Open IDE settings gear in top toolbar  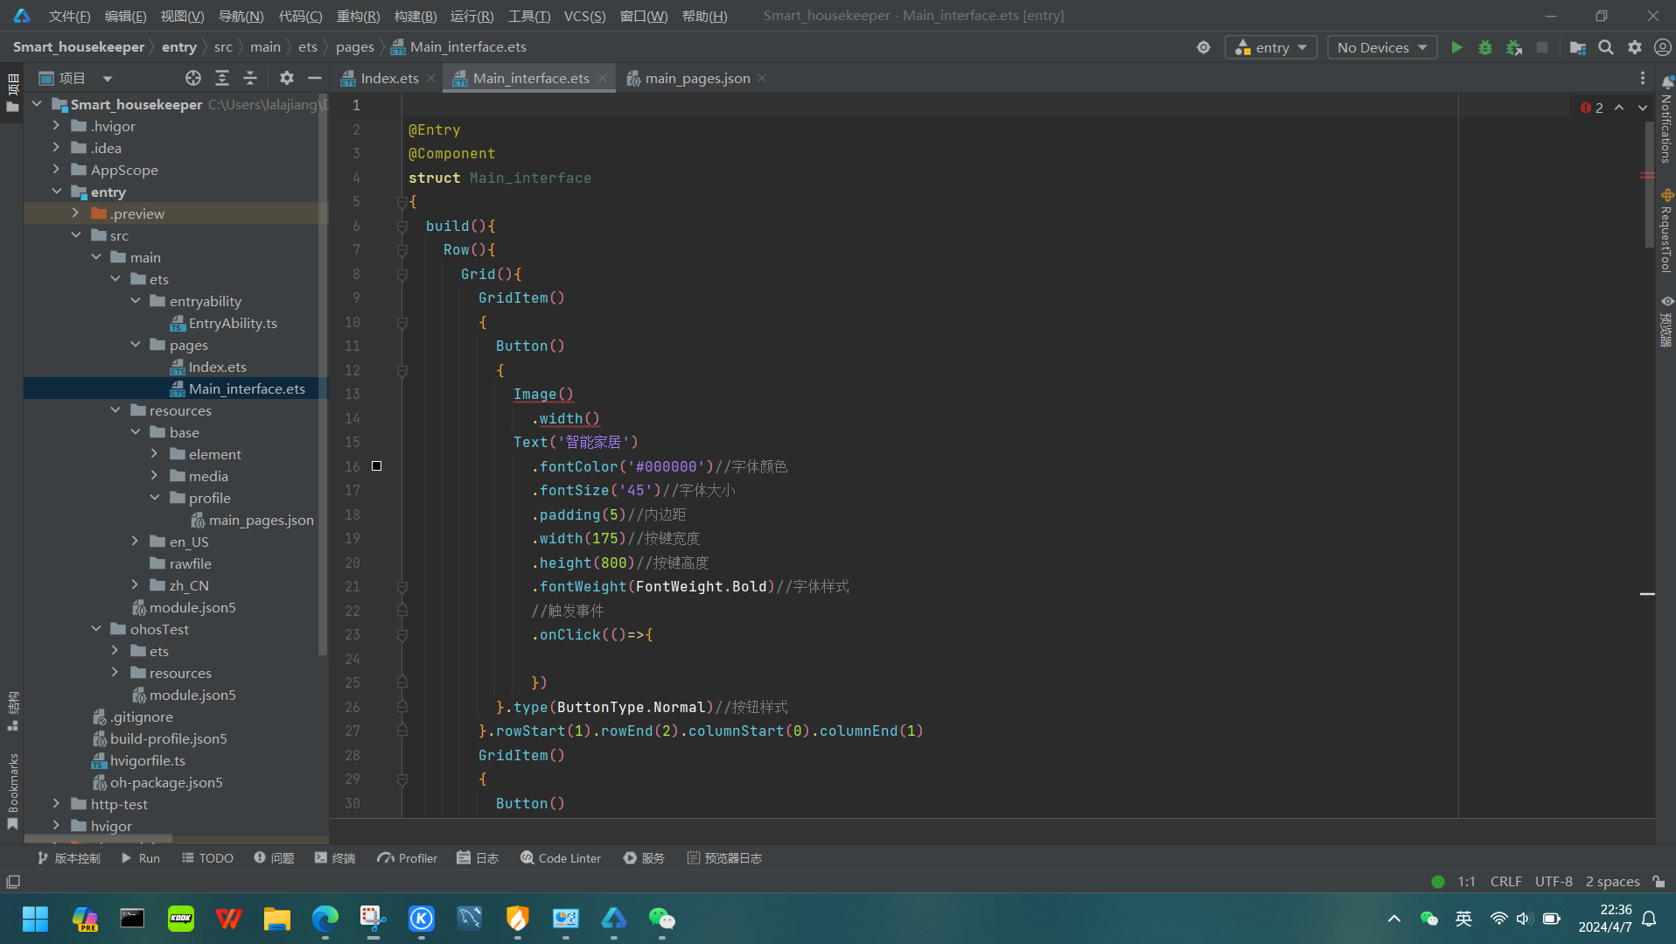click(1635, 47)
